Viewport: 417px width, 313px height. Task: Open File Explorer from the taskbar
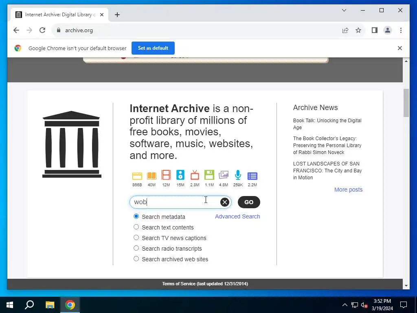click(x=50, y=305)
